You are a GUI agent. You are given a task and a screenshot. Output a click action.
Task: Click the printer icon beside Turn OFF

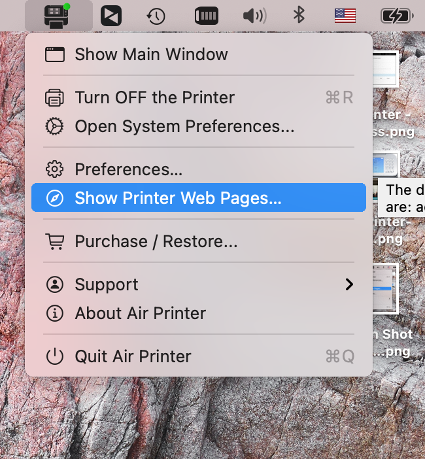click(x=54, y=97)
